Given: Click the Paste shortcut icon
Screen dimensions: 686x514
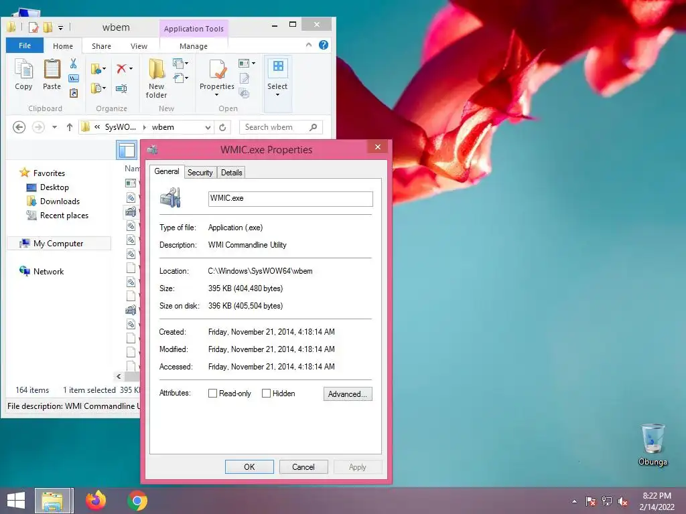Looking at the screenshot, I should 74,92.
